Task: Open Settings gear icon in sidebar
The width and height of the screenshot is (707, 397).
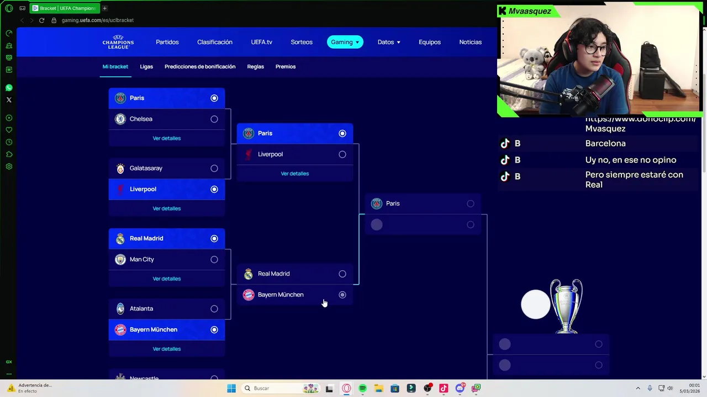Action: pos(9,167)
